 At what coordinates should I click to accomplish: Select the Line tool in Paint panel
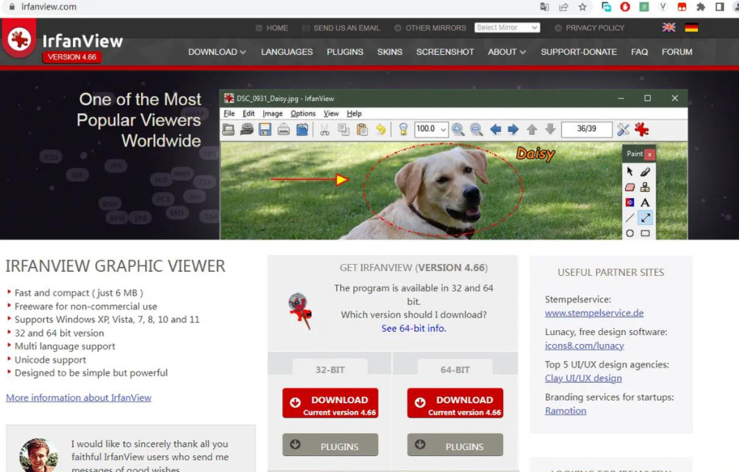[630, 218]
